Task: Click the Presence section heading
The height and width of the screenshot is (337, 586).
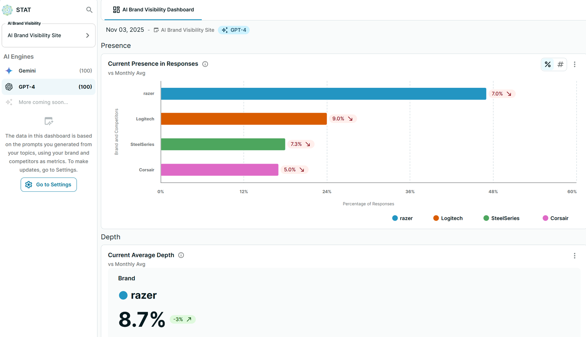Action: point(116,46)
